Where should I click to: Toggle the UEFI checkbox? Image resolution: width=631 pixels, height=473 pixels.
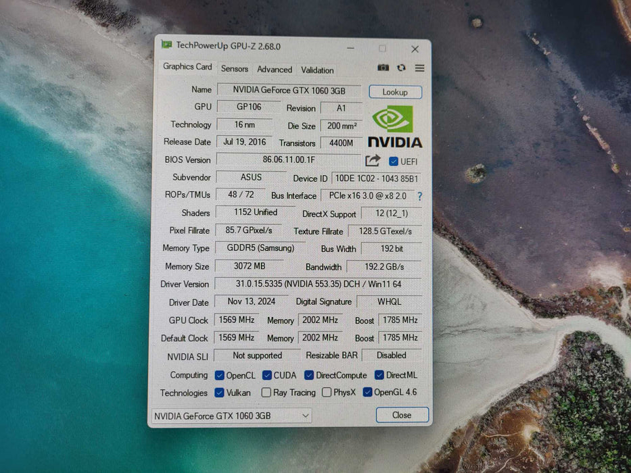[x=394, y=161]
